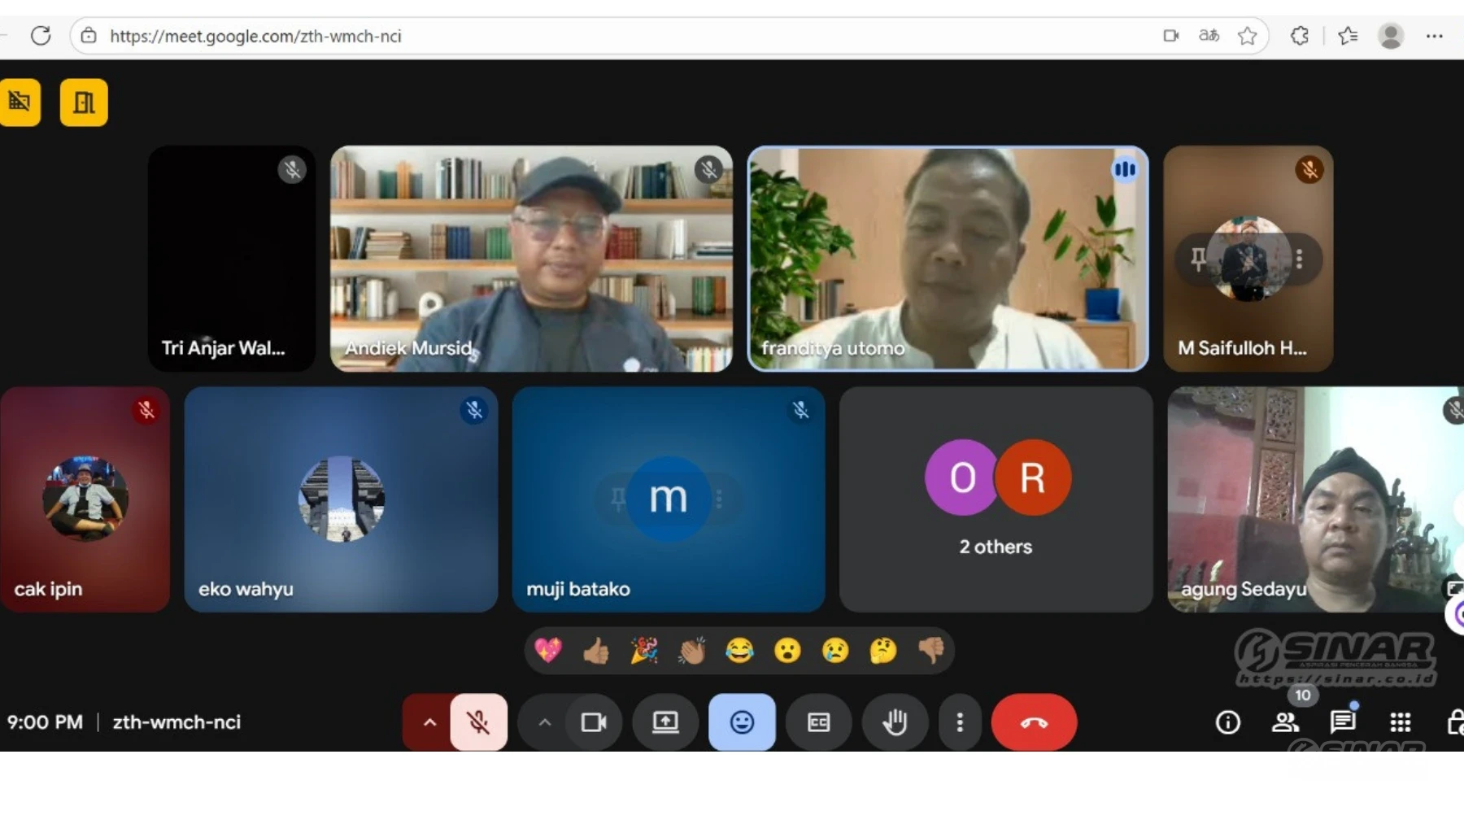This screenshot has height=824, width=1464.
Task: Hide the emoji reactions bar
Action: [742, 722]
